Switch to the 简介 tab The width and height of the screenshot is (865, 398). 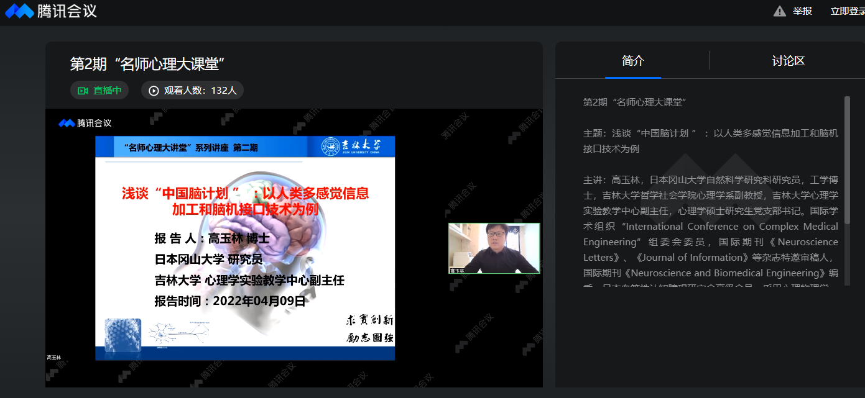coord(632,61)
